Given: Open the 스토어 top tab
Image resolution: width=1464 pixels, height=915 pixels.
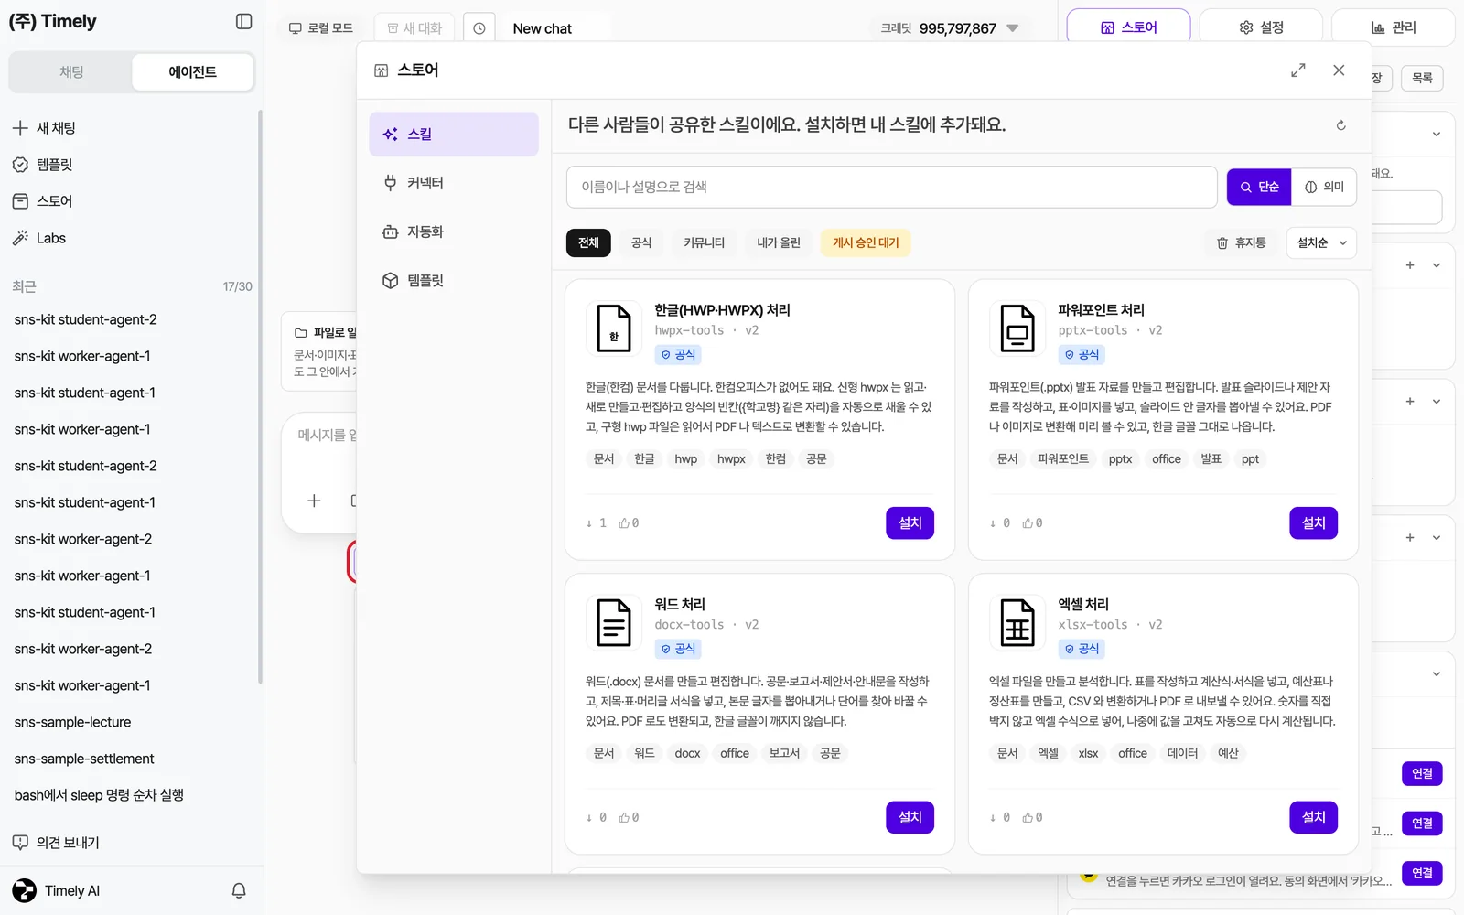Looking at the screenshot, I should 1128,27.
